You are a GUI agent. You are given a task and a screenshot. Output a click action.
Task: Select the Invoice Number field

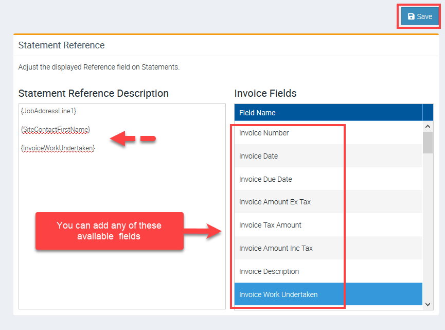coord(264,133)
